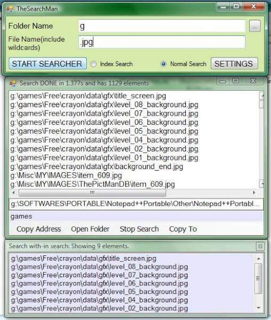Click the selected Notepad++Portable path field
This screenshot has width=271, height=320.
tap(136, 204)
